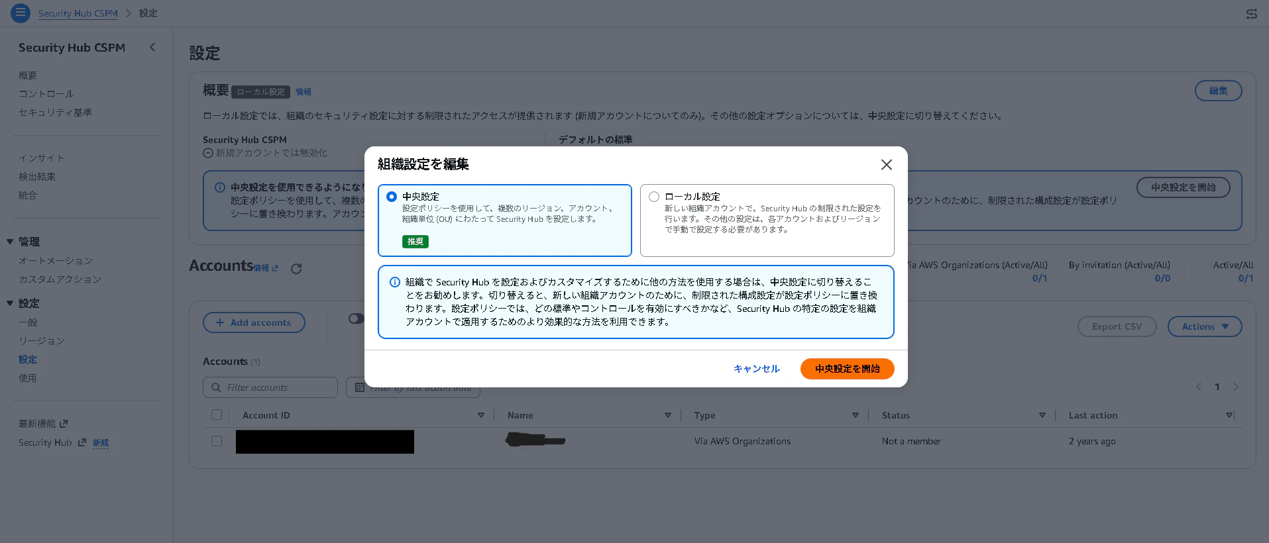Click the info icon in the dialog notice
Screen dimensions: 1269x543
395,282
